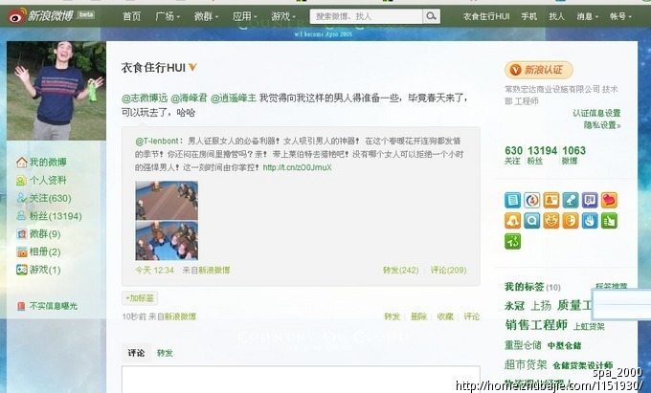Image resolution: width=651 pixels, height=393 pixels.
Task: Open the t.cn short link in repost
Action: 297,167
